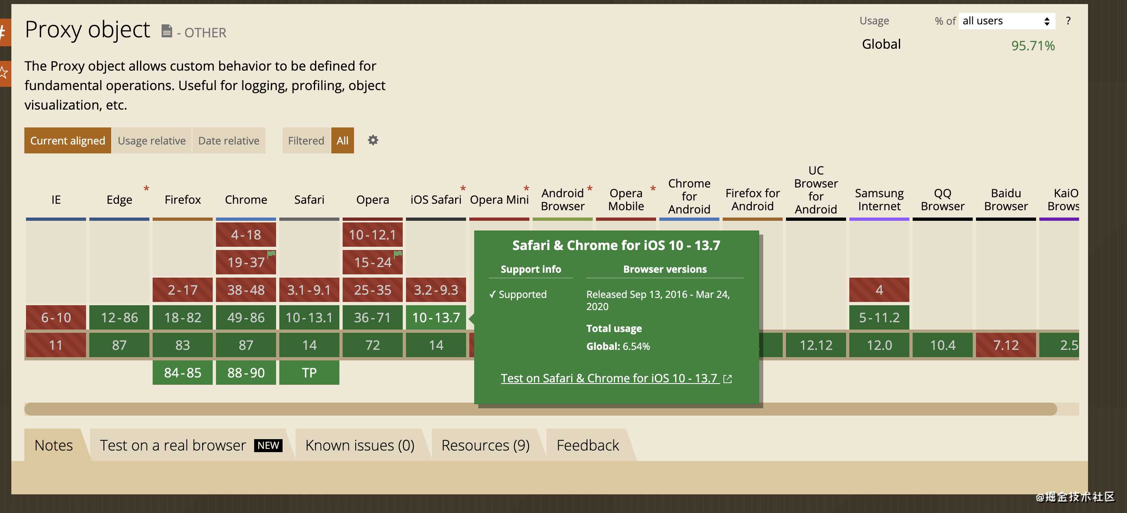Screen dimensions: 1127x513
Task: Click the settings gear icon
Action: coord(373,140)
